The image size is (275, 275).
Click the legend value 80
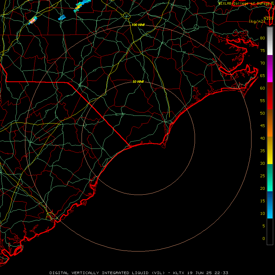pyautogui.click(x=262, y=38)
